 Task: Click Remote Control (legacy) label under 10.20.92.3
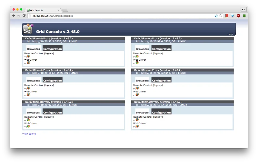39,53
